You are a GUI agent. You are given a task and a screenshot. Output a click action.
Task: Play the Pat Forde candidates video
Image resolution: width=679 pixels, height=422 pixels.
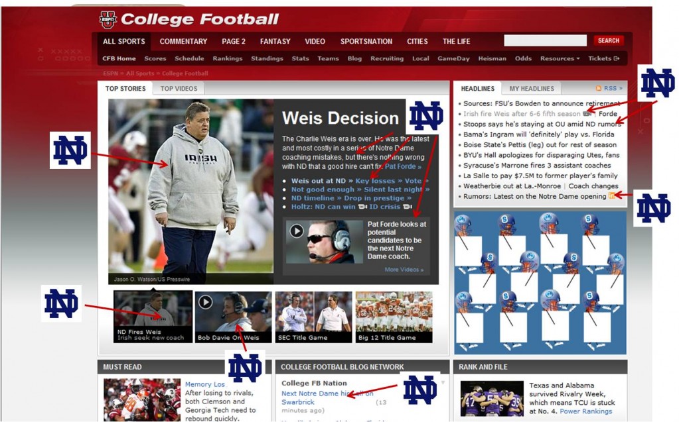(297, 231)
